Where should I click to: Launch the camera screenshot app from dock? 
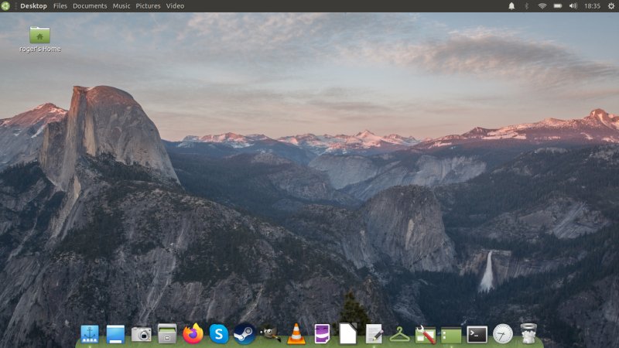pyautogui.click(x=142, y=335)
